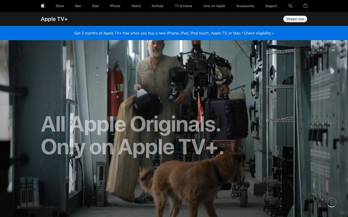The width and height of the screenshot is (348, 217).
Task: Navigate to Accessories
Action: 245,6
